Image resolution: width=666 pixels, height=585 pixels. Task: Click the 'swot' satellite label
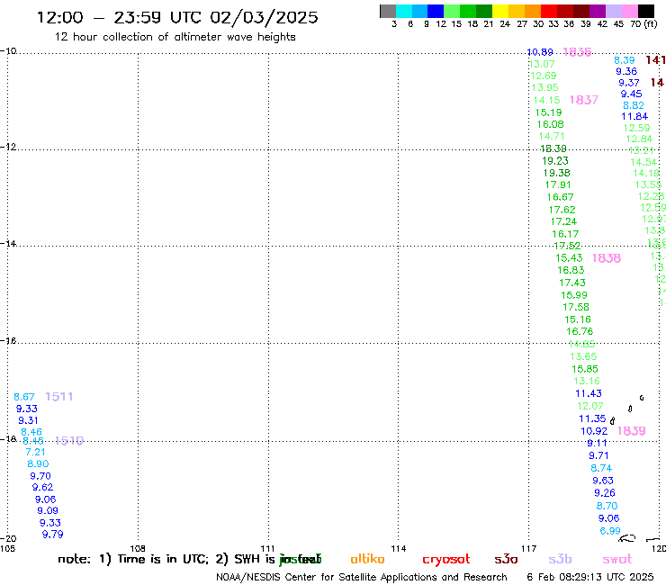tap(617, 559)
